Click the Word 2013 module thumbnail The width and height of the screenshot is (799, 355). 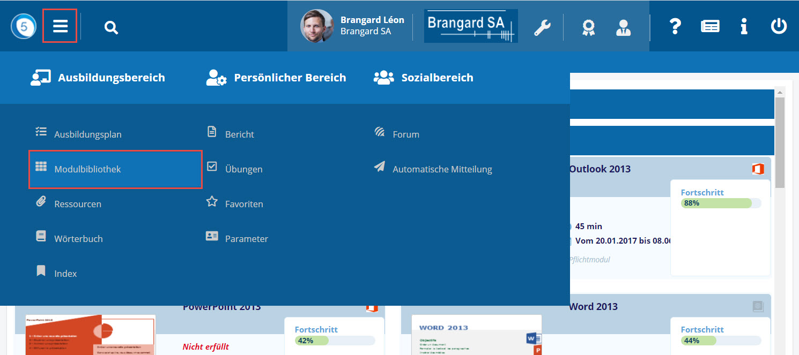tap(476, 335)
